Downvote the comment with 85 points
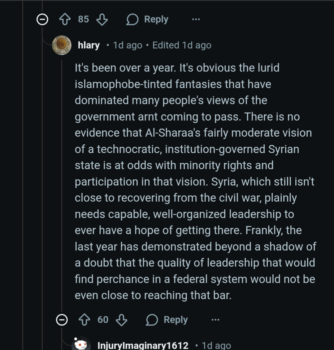The height and width of the screenshot is (350, 334). [102, 20]
